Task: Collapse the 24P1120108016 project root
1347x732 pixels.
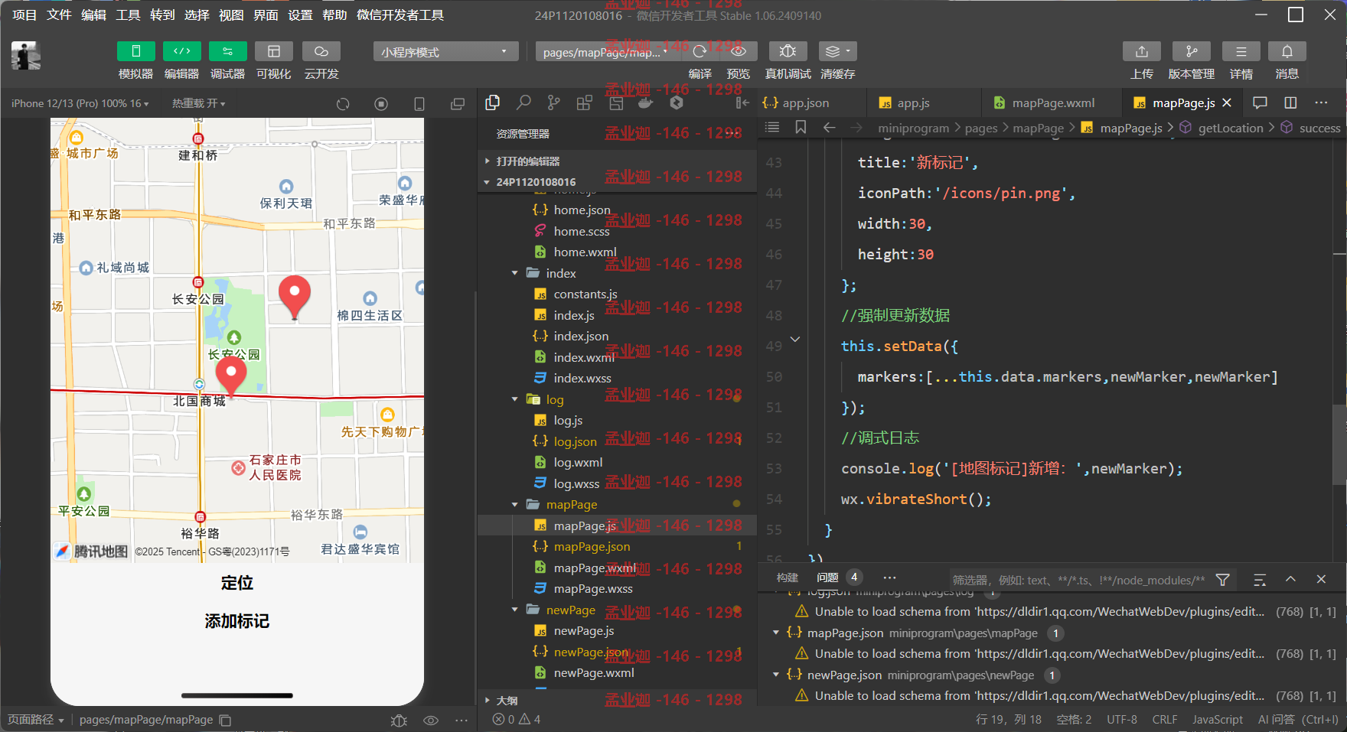Action: point(616,182)
